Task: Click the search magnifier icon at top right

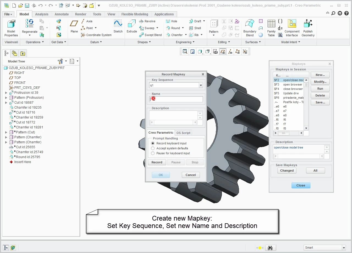Action: pos(333,13)
